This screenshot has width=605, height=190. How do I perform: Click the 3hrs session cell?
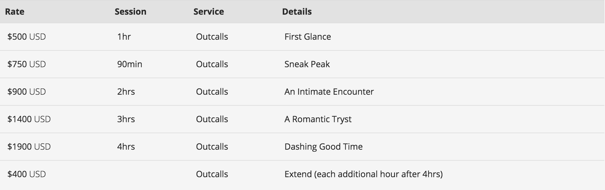click(x=126, y=119)
